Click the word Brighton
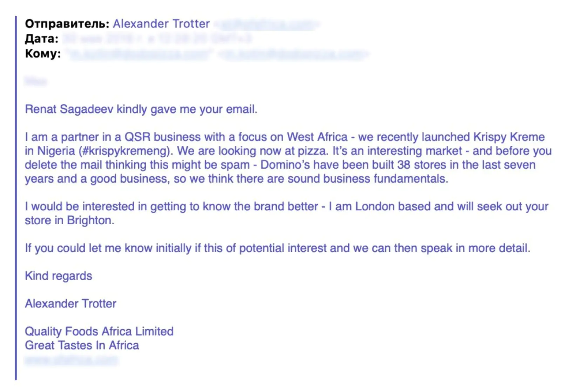 [x=90, y=220]
